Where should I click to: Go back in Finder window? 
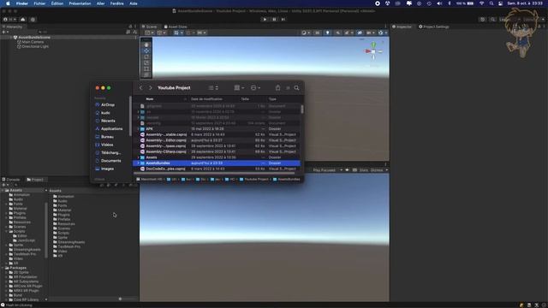pos(141,87)
